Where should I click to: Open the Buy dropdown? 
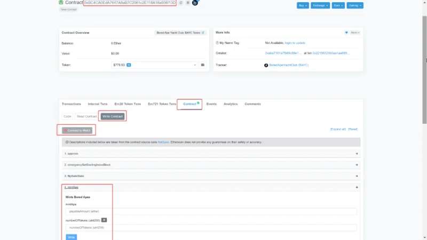point(303,5)
